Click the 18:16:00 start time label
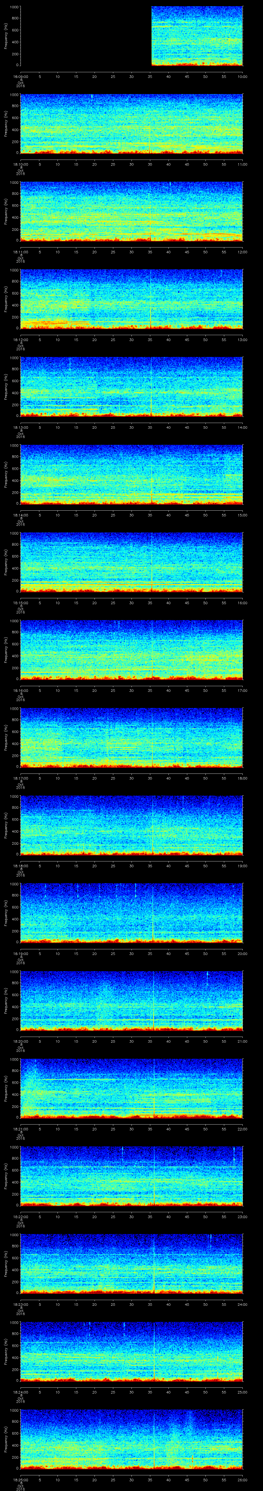 21,691
